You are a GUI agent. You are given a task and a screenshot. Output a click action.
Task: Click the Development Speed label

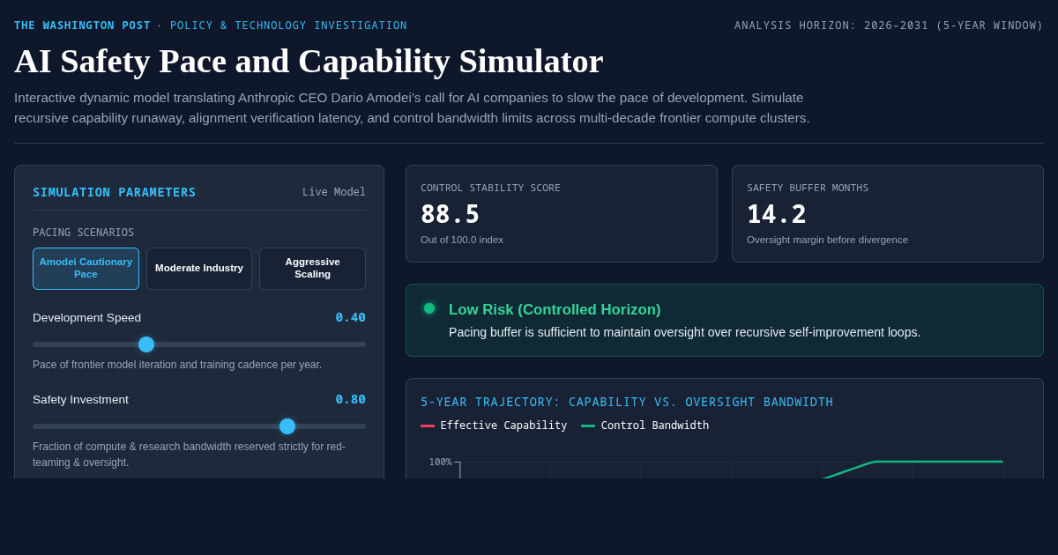coord(86,317)
